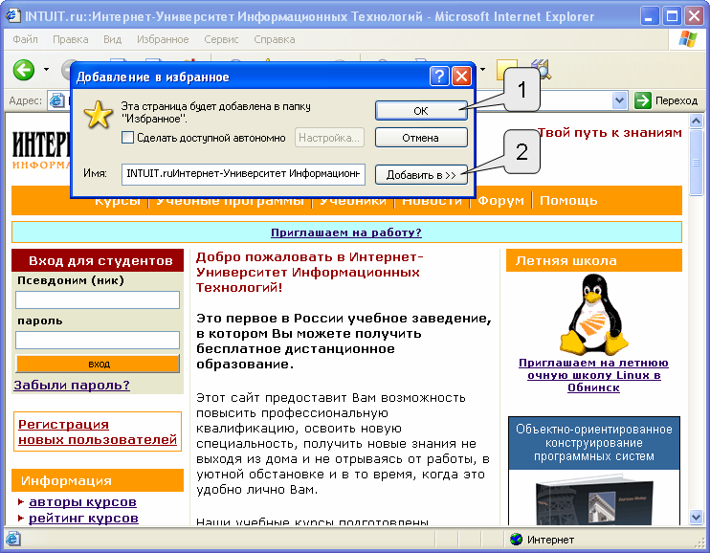Click the disabled Настройка button
This screenshot has height=553, width=710.
pos(329,137)
